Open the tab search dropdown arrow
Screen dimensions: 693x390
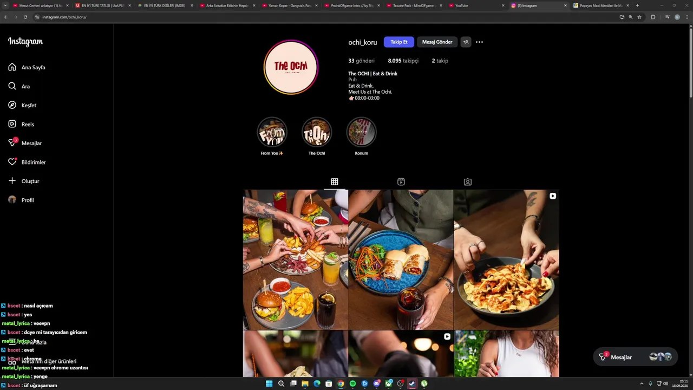click(5, 5)
